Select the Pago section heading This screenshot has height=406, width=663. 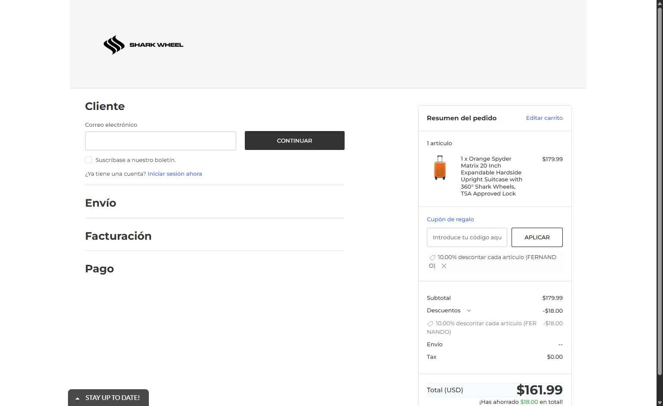point(99,269)
